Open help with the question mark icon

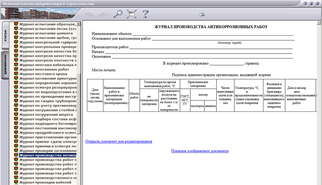pyautogui.click(x=145, y=14)
